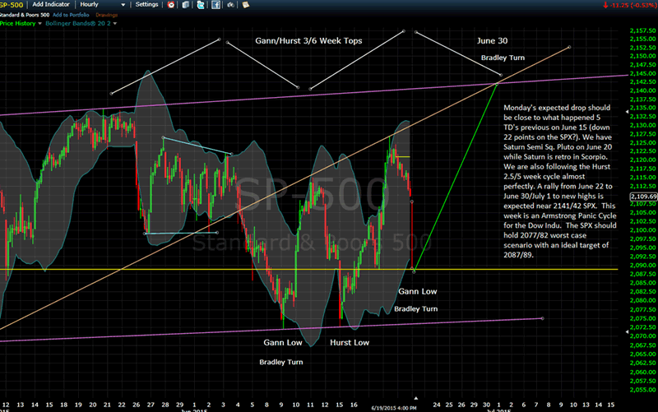Select the 'Gann Low' label near yellow line

coord(418,291)
